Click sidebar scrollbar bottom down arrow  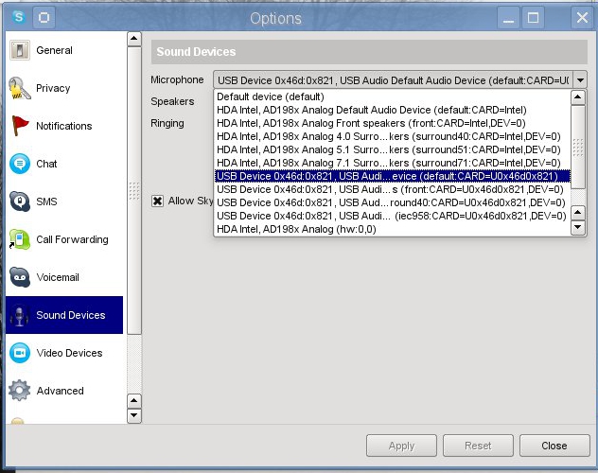133,415
